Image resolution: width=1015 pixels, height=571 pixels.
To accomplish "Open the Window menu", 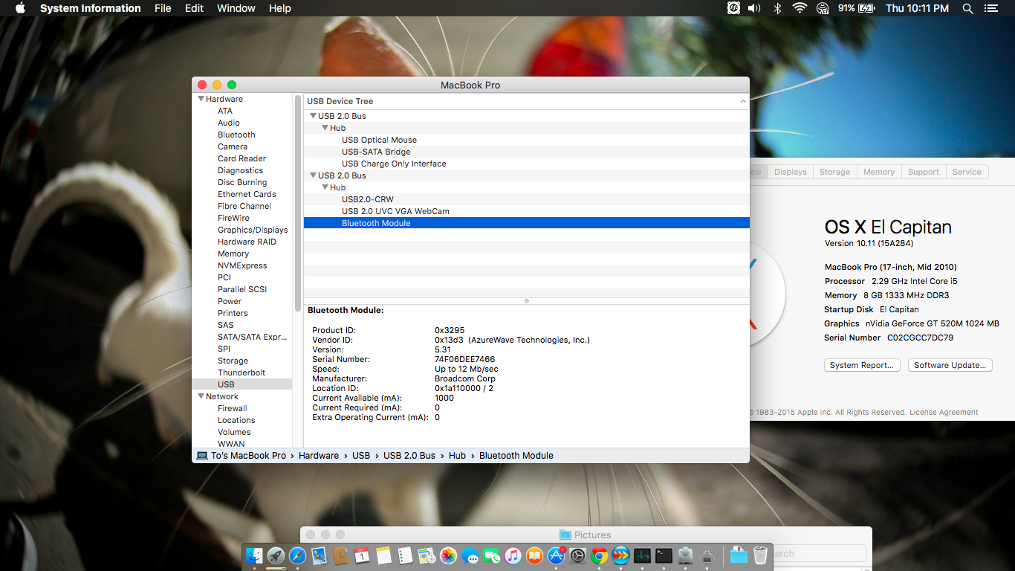I will [x=236, y=8].
